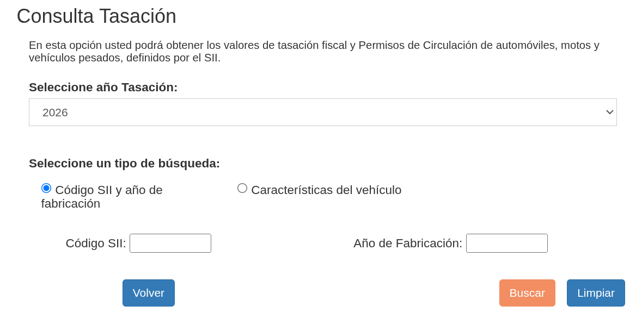Click the Año de Fabricación label

tap(408, 243)
